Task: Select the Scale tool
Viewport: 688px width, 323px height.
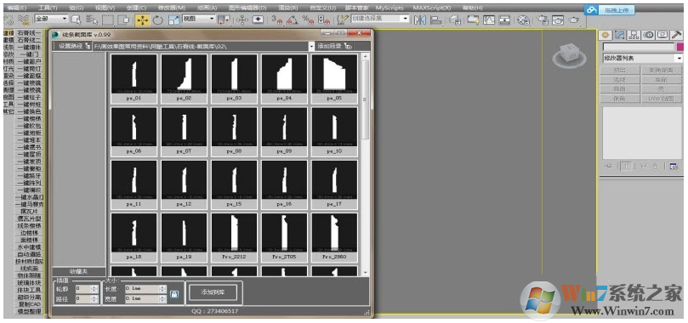Action: [173, 20]
